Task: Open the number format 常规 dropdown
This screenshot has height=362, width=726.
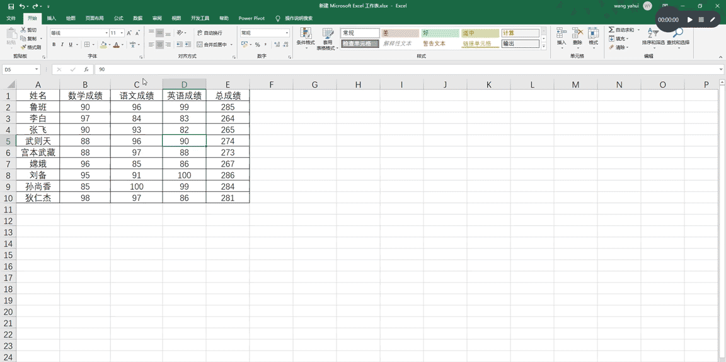Action: pyautogui.click(x=286, y=33)
